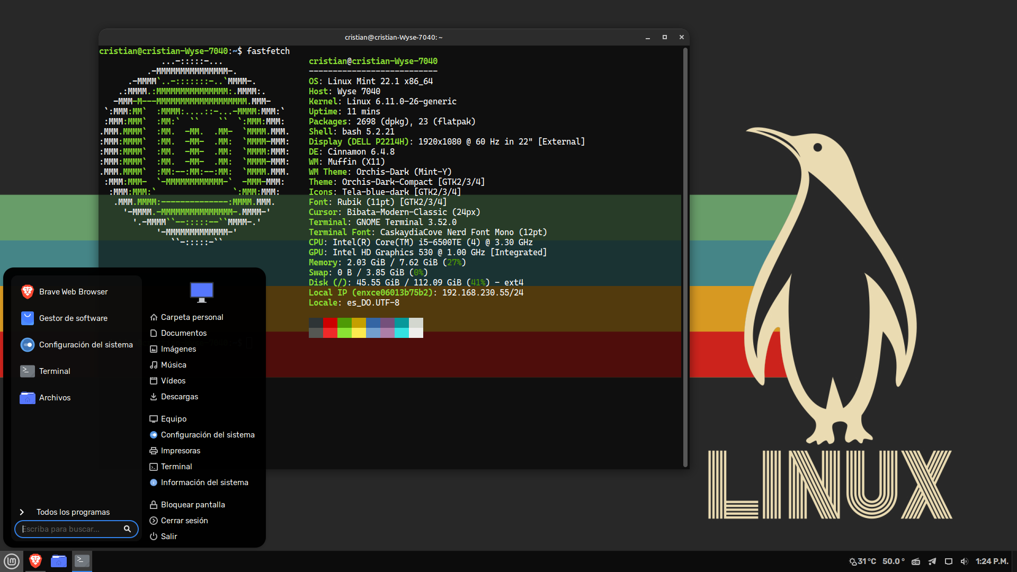This screenshot has width=1017, height=572.
Task: Open Brave from the panel launcher
Action: (x=35, y=561)
